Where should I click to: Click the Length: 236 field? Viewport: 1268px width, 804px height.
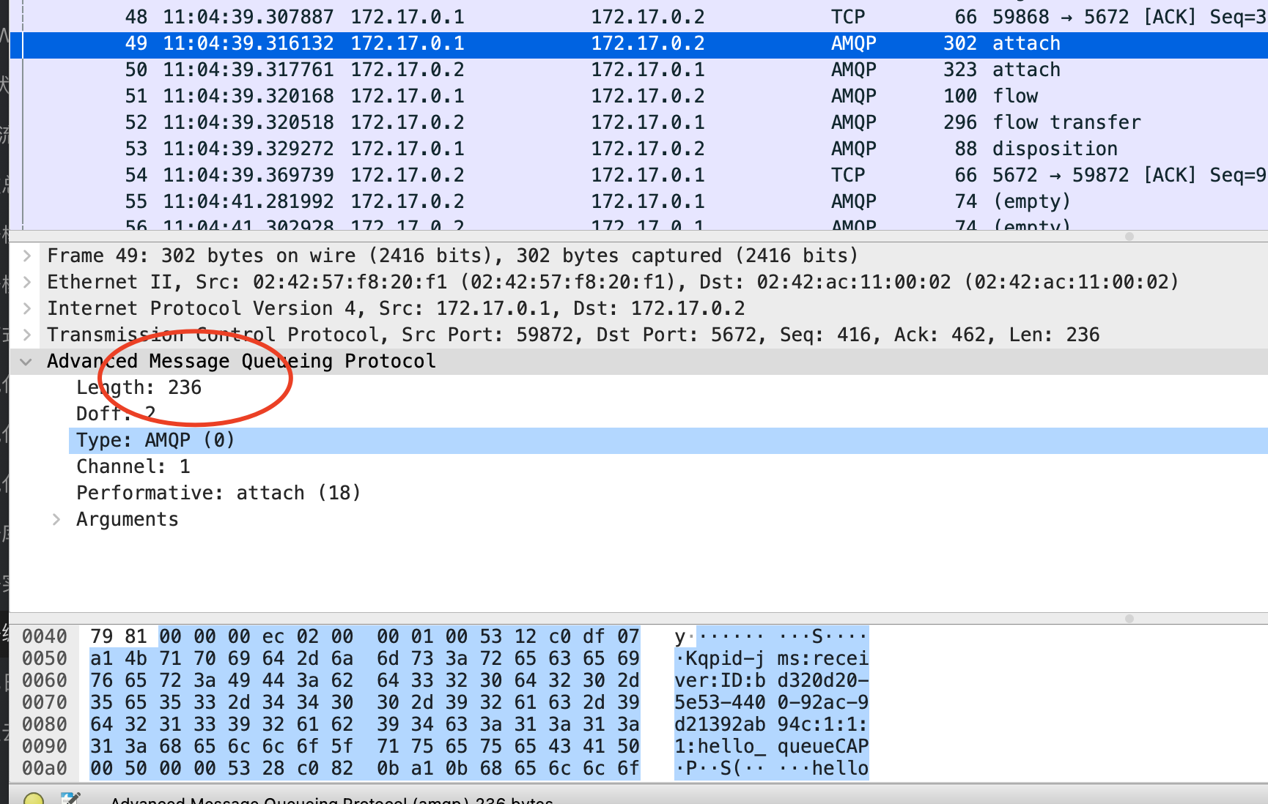[x=139, y=387]
